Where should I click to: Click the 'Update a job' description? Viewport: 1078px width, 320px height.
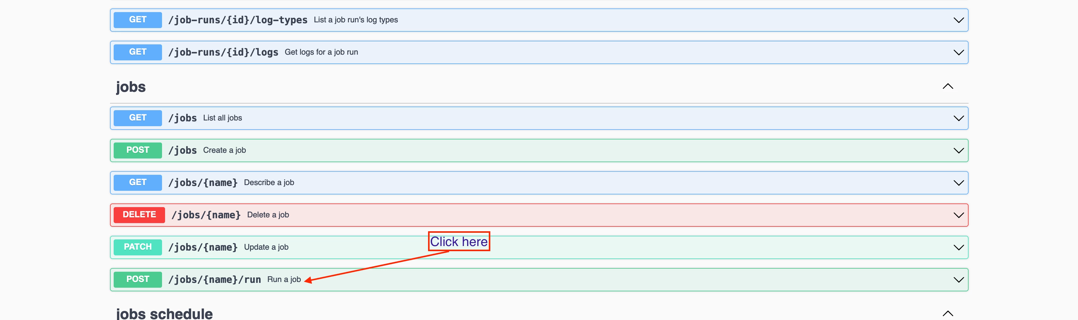[266, 247]
